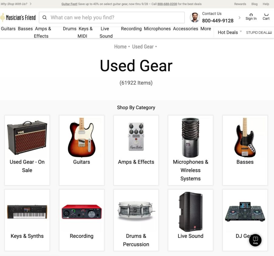Click the Musician's Friend logo
274x256 pixels.
pyautogui.click(x=19, y=17)
